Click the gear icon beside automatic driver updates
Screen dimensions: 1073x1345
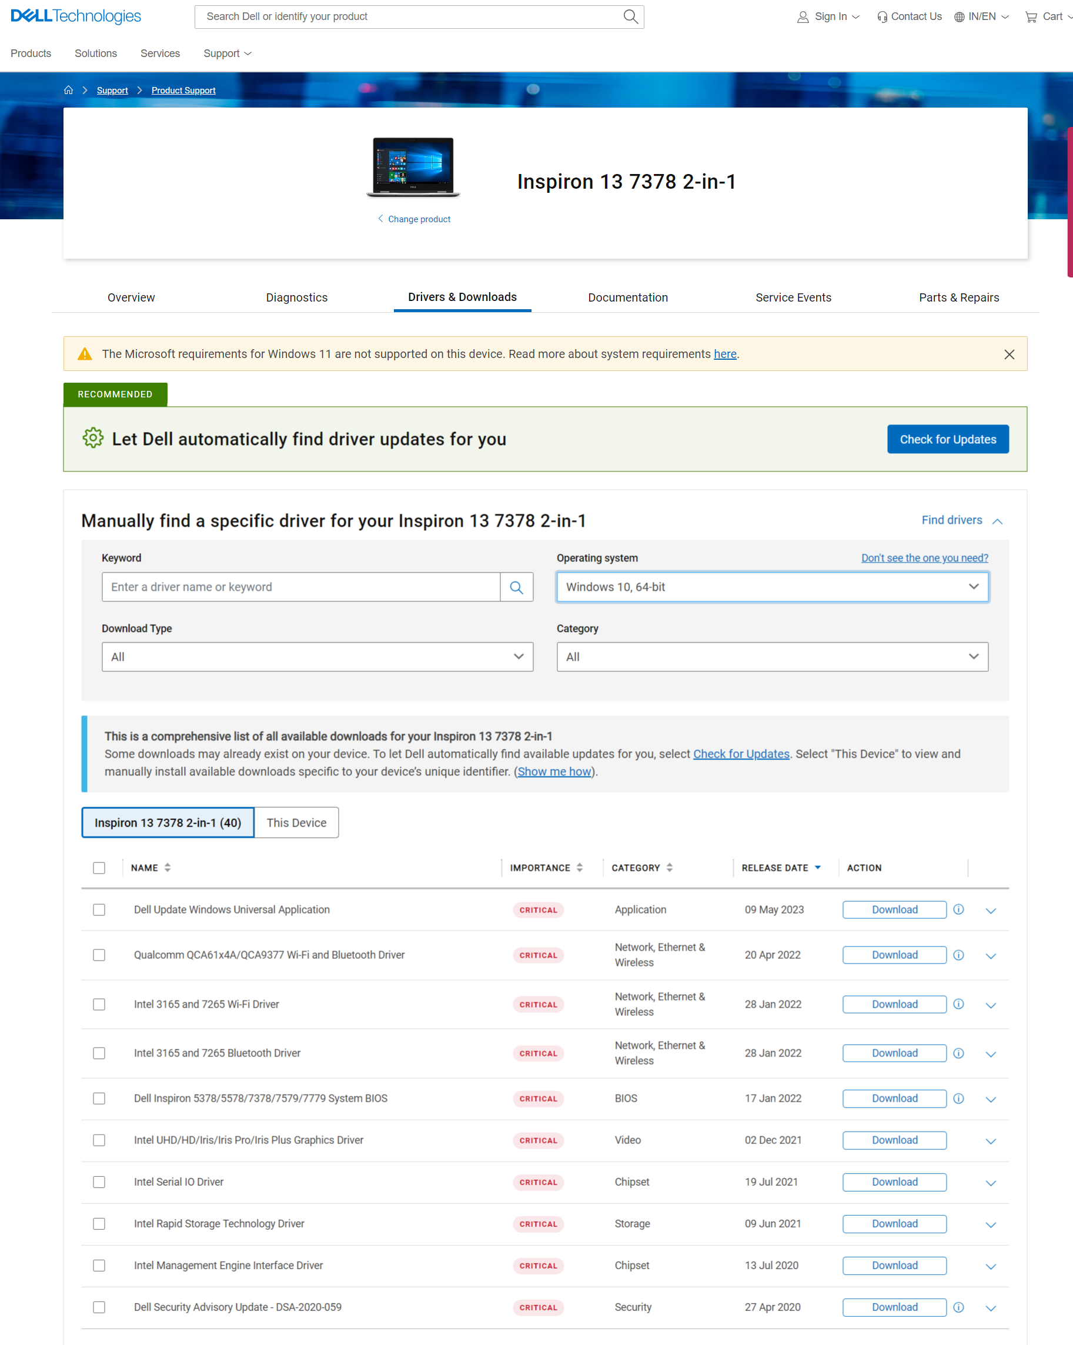click(92, 439)
